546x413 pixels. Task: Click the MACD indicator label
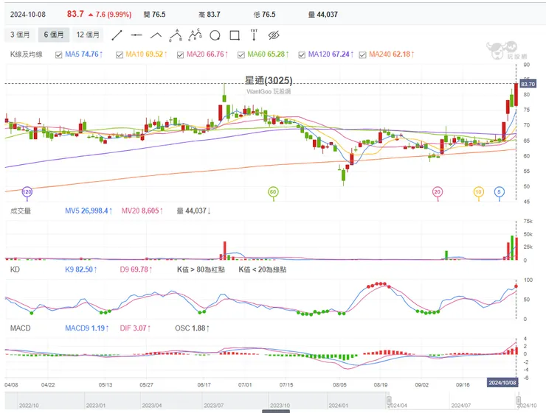20,328
